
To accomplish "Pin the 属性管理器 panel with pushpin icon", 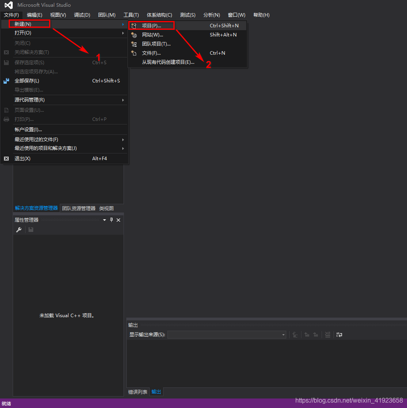I will point(112,220).
